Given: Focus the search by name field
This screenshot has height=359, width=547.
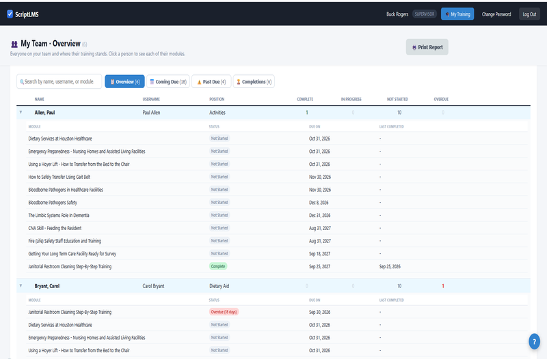Looking at the screenshot, I should (59, 81).
